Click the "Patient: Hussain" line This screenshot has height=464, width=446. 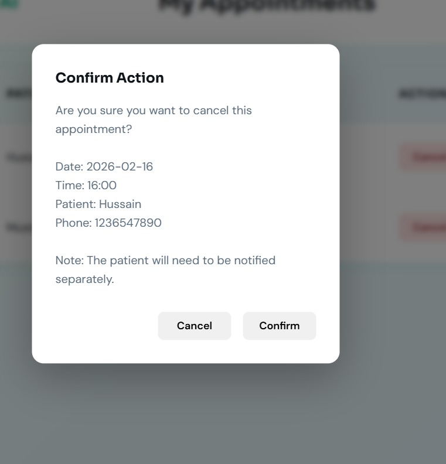tap(98, 204)
